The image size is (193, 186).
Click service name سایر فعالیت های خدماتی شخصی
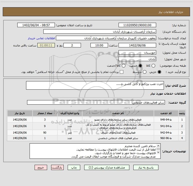[118, 138]
